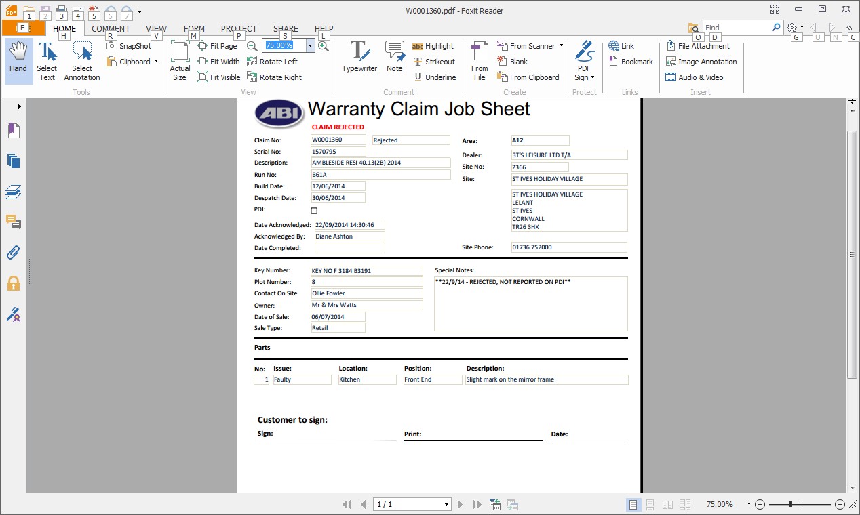Open the Clipboard dropdown arrow
860x515 pixels.
(x=156, y=62)
